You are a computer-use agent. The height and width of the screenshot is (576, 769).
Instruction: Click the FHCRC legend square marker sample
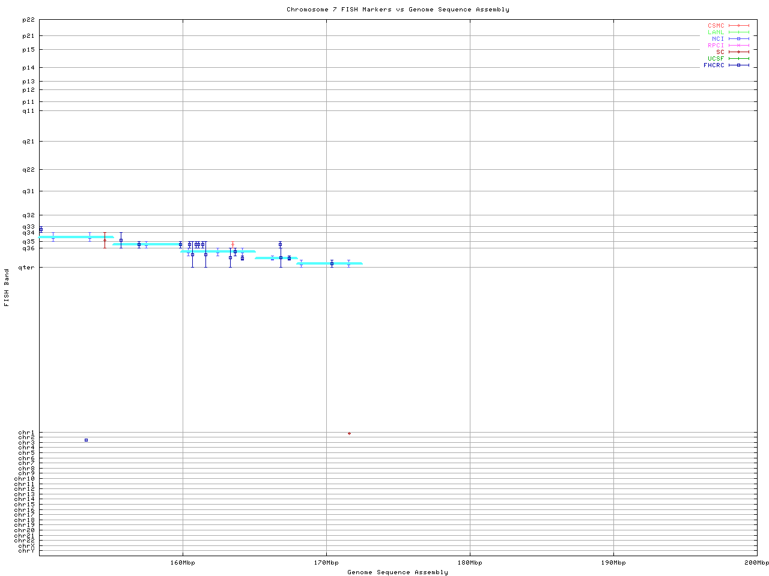(739, 65)
